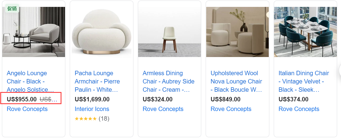341x138 pixels.
Task: Click the Upholstered Wool Nova Lounge Chair link
Action: [236, 81]
